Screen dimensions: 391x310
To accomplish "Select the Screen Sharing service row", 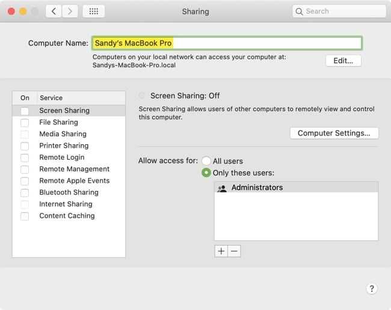I will point(69,111).
